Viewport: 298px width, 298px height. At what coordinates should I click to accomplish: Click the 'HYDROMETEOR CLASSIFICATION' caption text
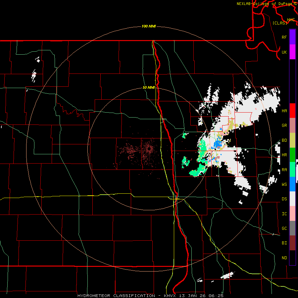coord(116,296)
